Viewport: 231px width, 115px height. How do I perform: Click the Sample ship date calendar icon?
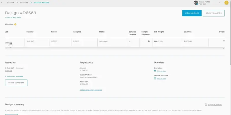tap(155, 78)
